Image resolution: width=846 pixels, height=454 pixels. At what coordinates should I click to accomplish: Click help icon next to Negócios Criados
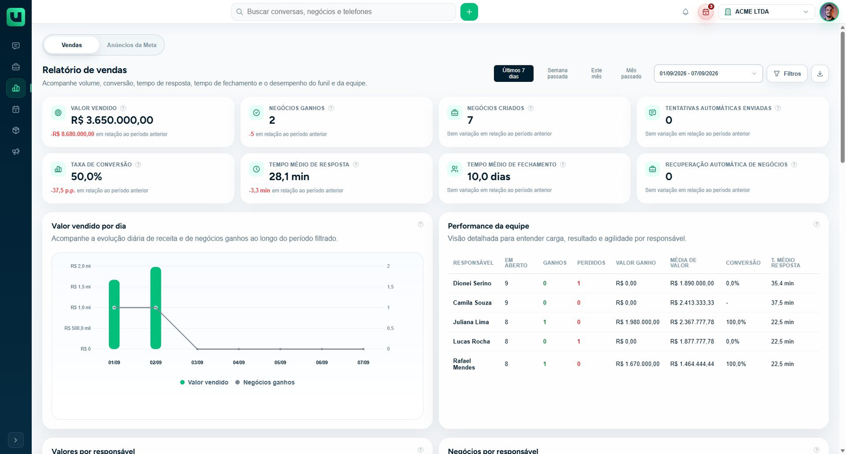pos(531,108)
